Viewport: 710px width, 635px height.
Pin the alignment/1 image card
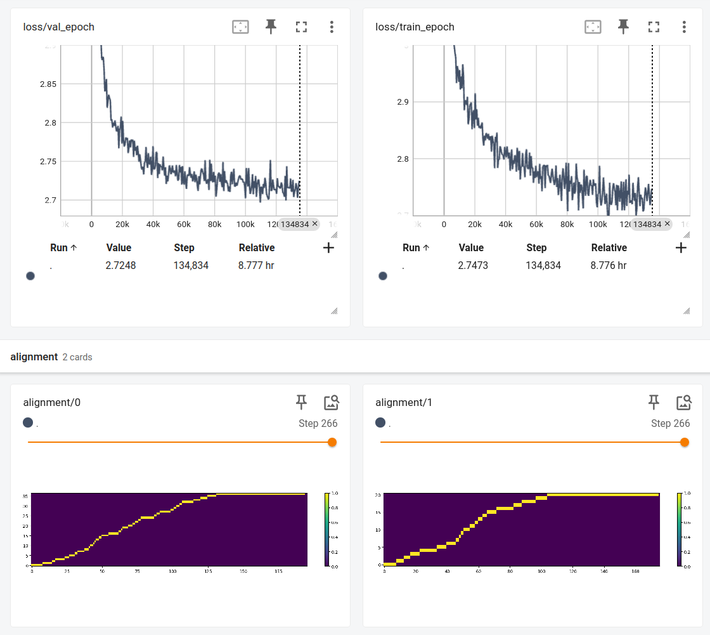(654, 402)
